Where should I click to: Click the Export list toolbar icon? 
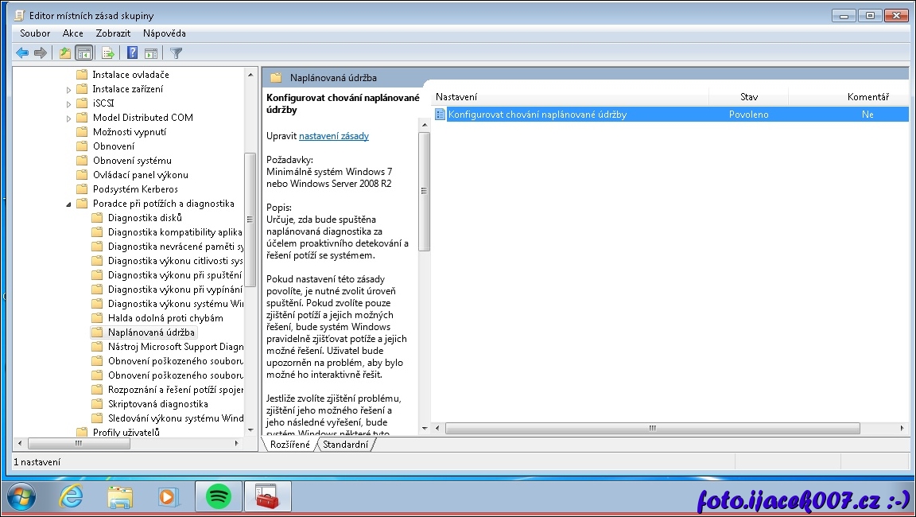(x=108, y=53)
